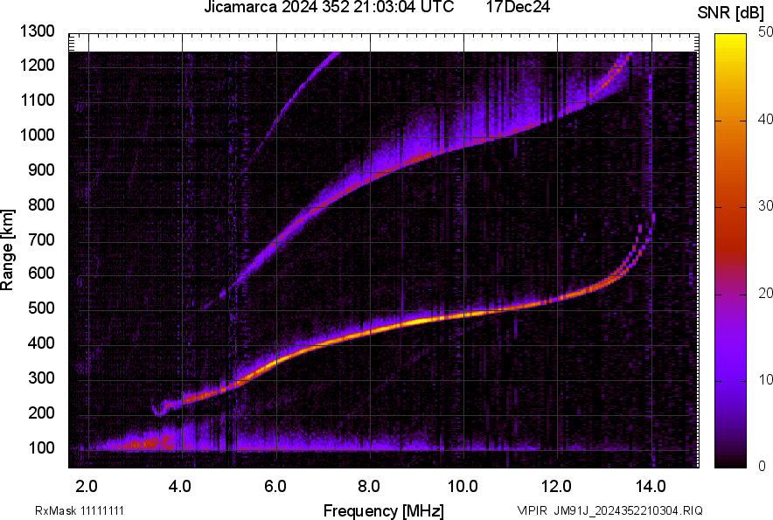The width and height of the screenshot is (773, 520).
Task: Click the colorbar tick label "20"
Action: pos(766,294)
